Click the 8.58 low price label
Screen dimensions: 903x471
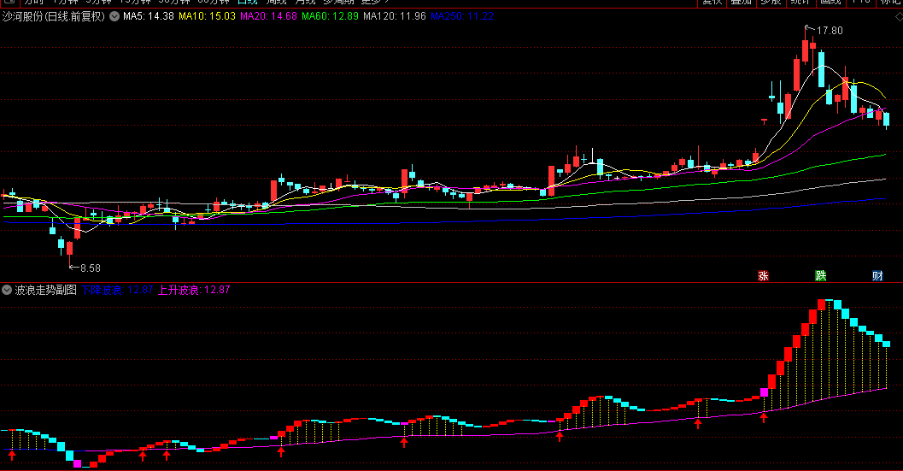click(x=91, y=268)
